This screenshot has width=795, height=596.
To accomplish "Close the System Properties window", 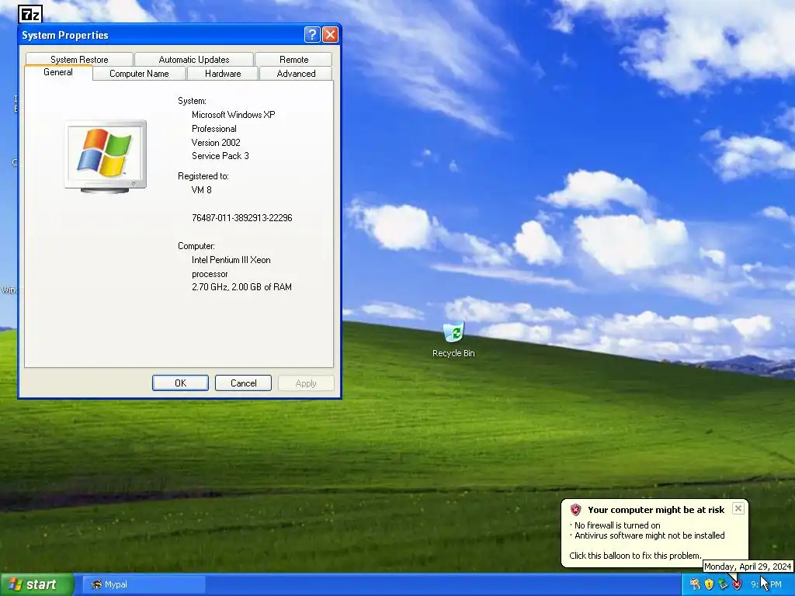I will tap(330, 34).
